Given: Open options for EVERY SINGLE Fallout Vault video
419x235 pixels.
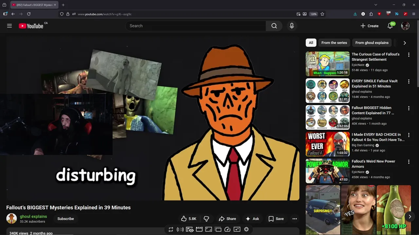Looking at the screenshot, I should (409, 82).
